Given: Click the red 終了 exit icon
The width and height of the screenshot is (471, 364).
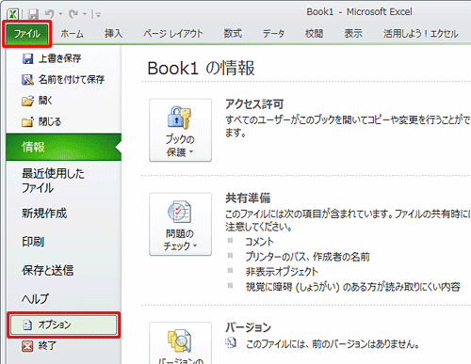Looking at the screenshot, I should (x=27, y=346).
